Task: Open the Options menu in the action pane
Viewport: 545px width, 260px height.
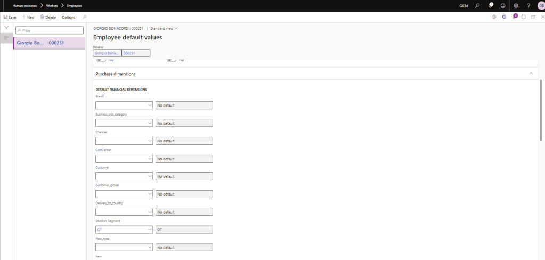Action: (x=68, y=17)
